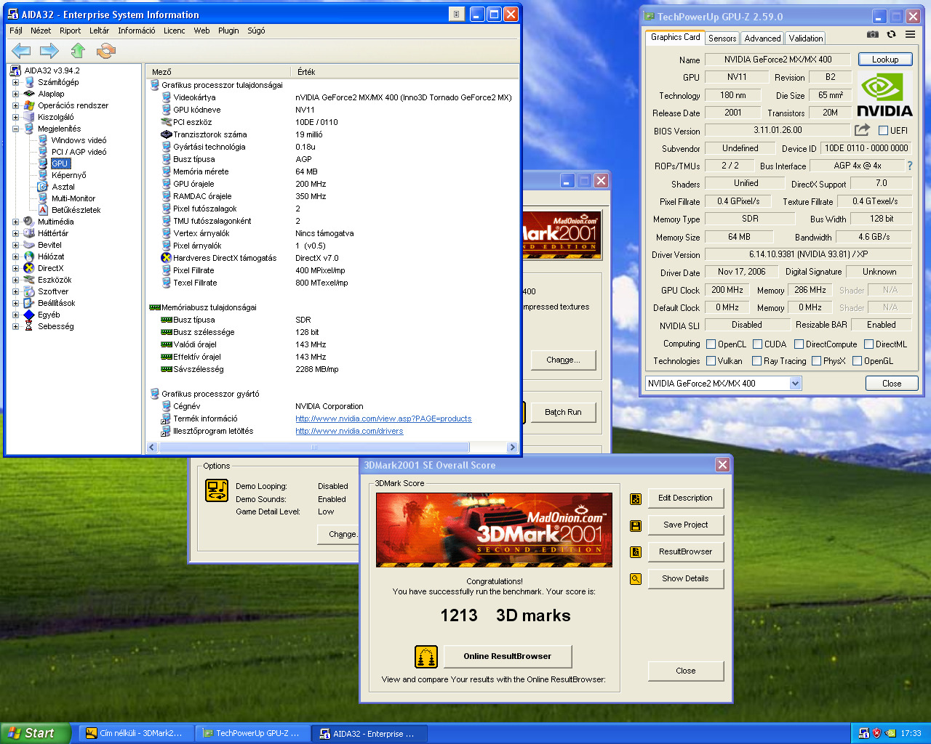Take GPU-Z screenshot with camera icon

[873, 34]
